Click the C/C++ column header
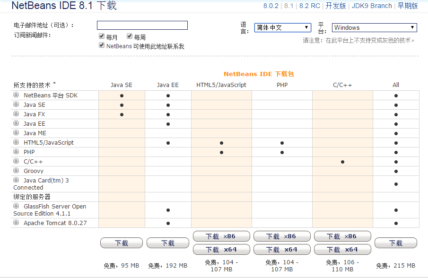The width and height of the screenshot is (428, 278). (x=342, y=85)
